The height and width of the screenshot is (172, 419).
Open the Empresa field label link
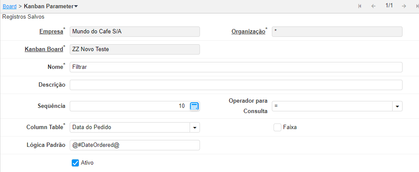coord(52,32)
